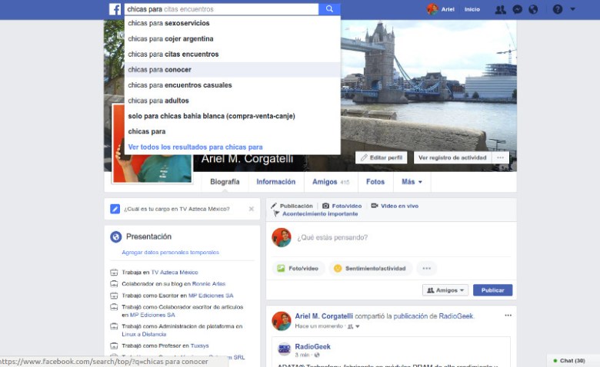
Task: Click the search magnifier button
Action: click(x=329, y=9)
